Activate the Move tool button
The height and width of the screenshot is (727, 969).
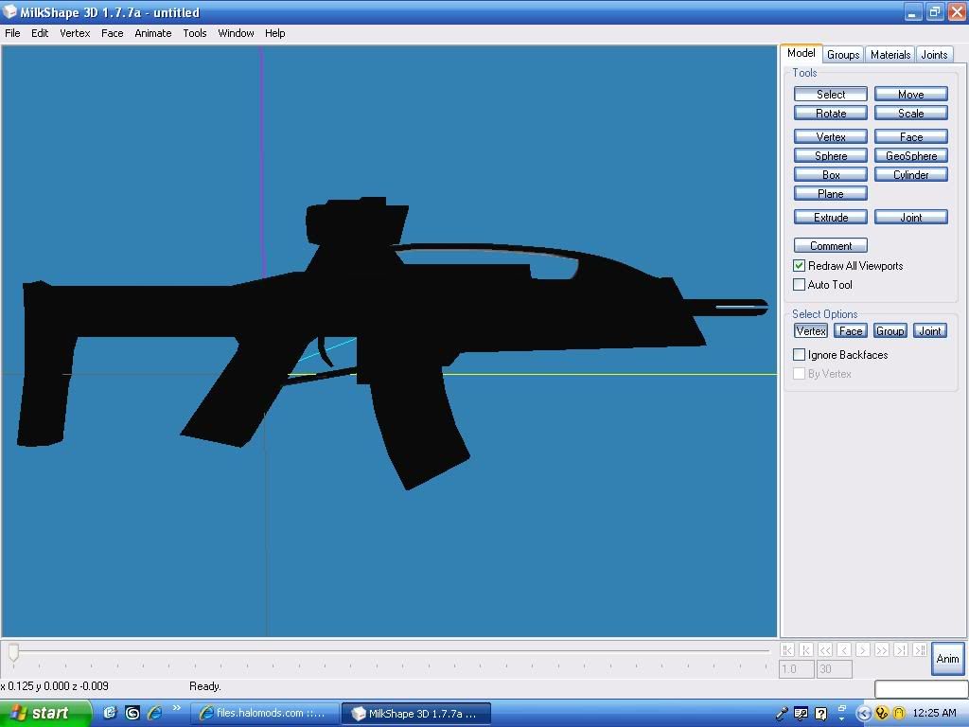911,94
